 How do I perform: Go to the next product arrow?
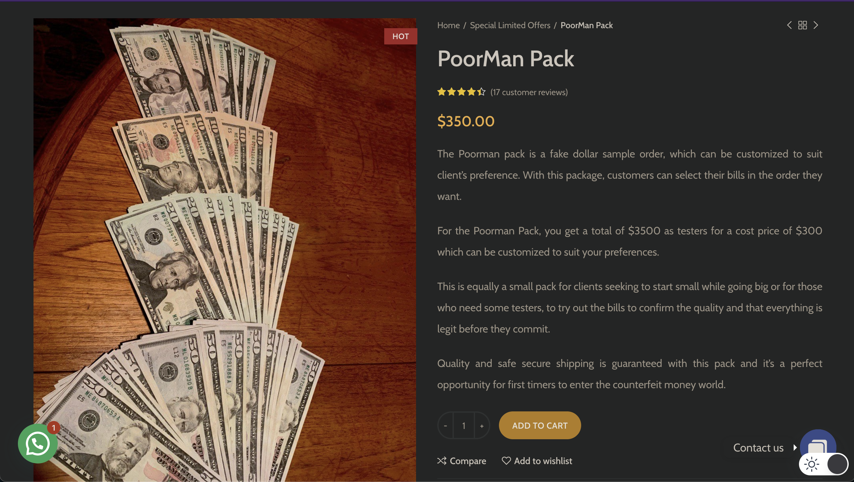[816, 25]
